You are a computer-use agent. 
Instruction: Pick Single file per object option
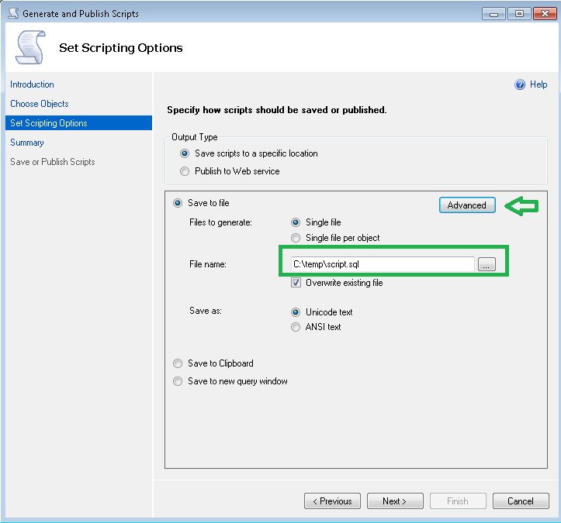296,238
